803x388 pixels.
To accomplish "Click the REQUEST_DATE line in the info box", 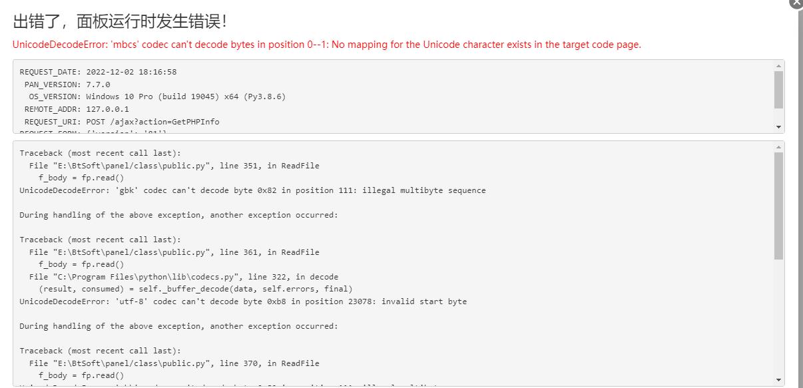I will pos(98,72).
